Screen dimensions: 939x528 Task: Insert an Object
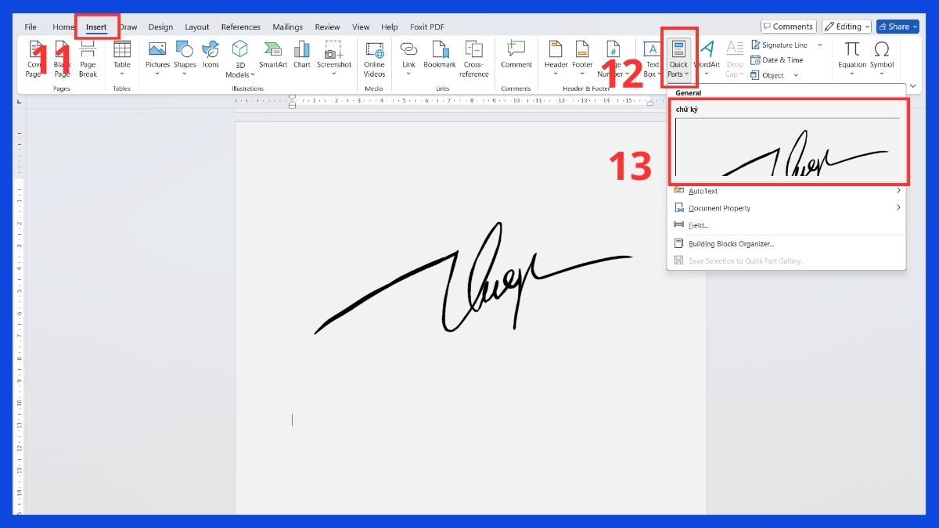[x=768, y=75]
